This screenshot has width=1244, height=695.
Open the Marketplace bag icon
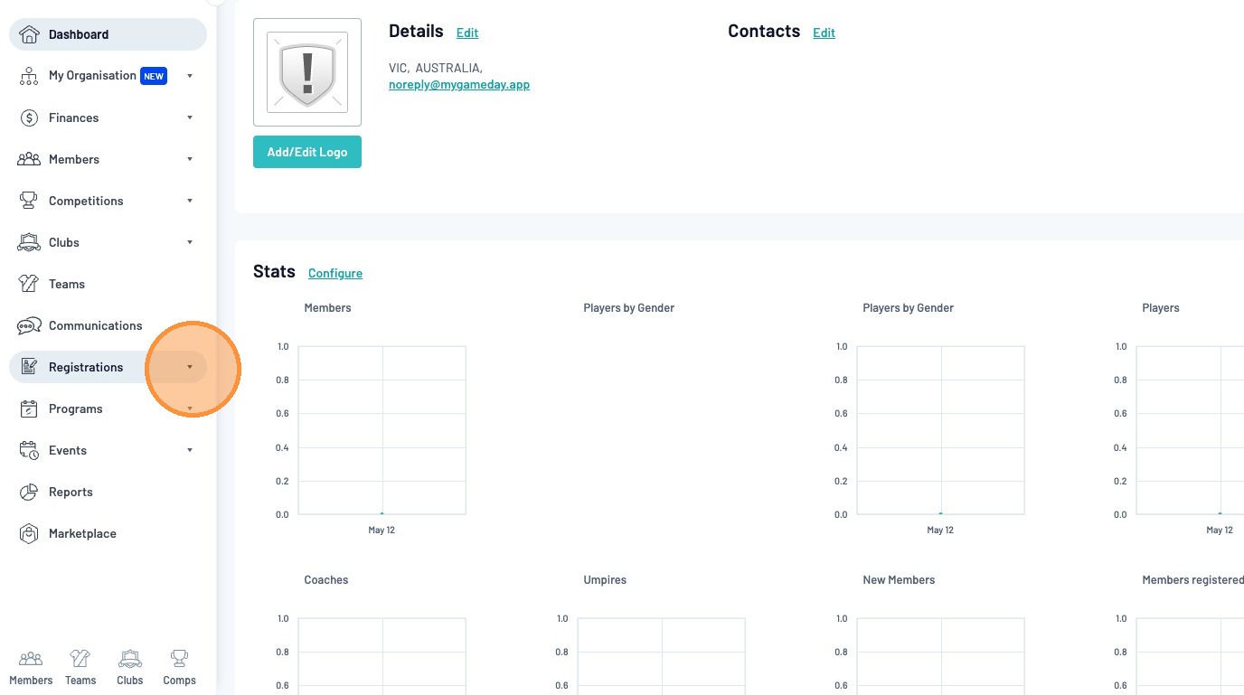click(x=29, y=533)
